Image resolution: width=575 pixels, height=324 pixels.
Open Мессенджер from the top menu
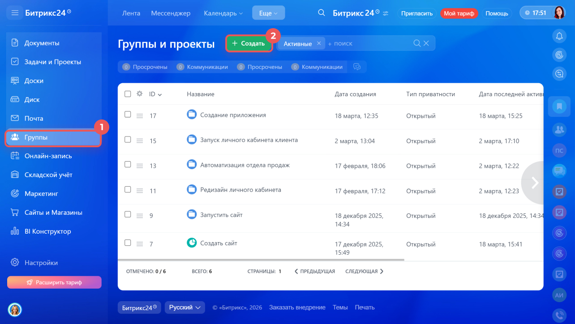[x=171, y=13]
